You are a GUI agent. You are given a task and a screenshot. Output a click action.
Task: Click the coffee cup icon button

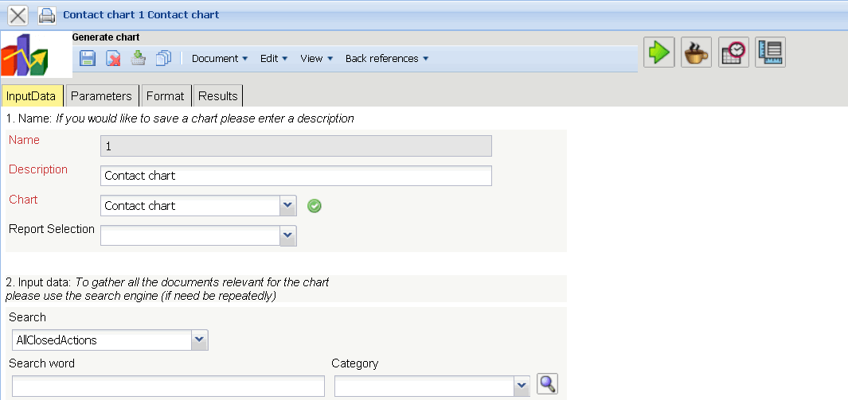[x=696, y=52]
